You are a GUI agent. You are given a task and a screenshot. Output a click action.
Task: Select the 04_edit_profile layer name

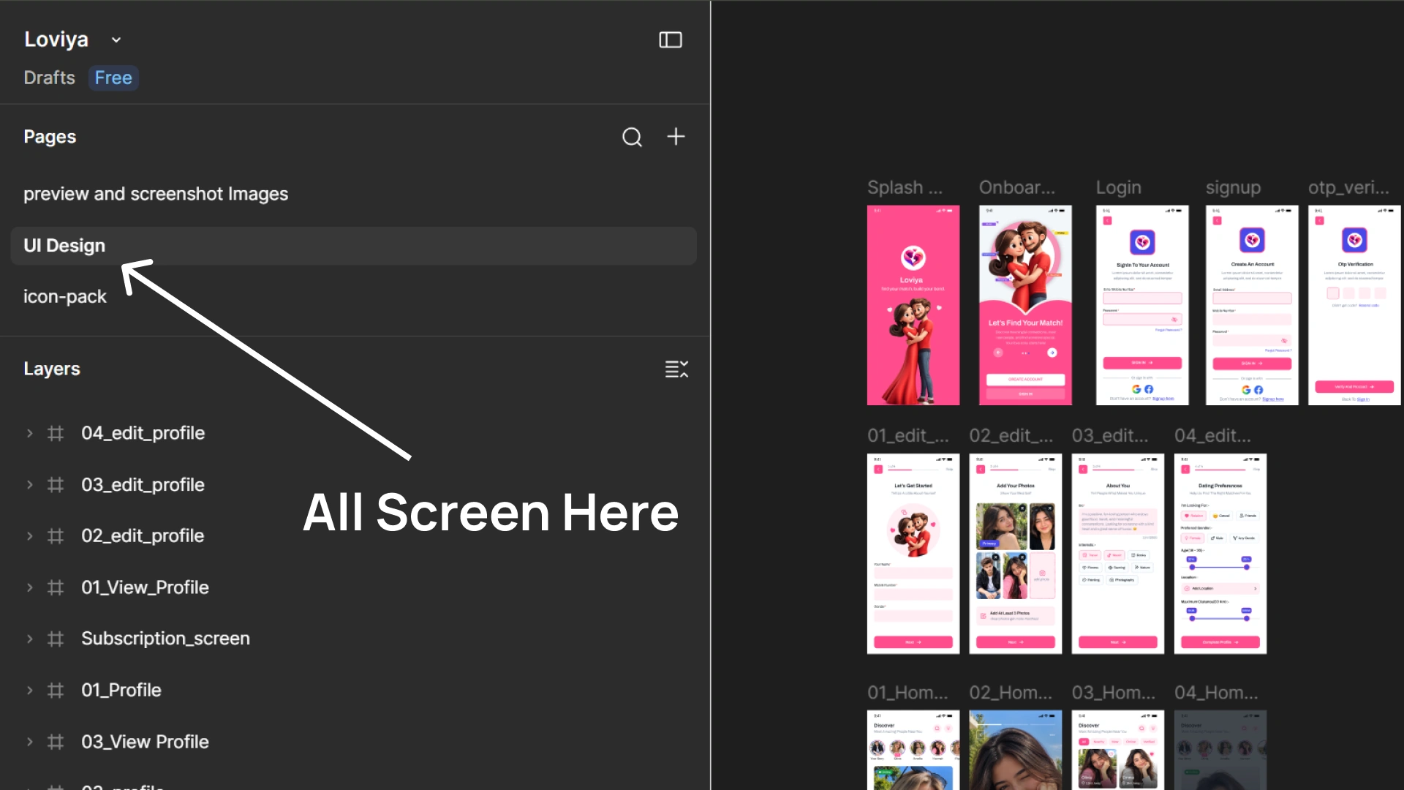point(143,433)
